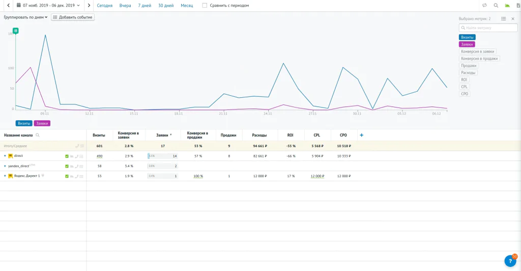The width and height of the screenshot is (521, 271).
Task: Sort by ROI column header
Action: pos(290,135)
